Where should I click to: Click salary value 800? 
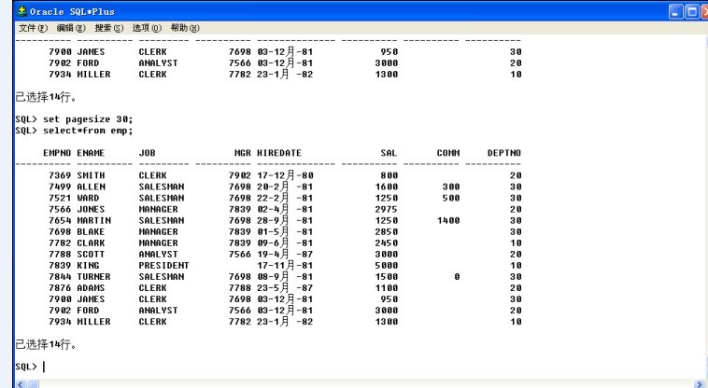389,175
